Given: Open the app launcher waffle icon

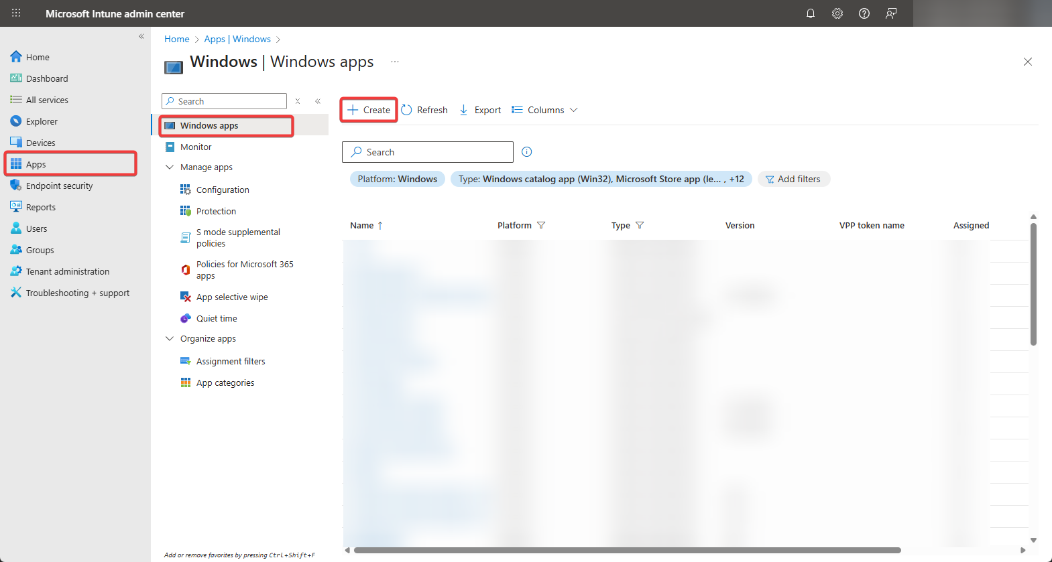Looking at the screenshot, I should pos(16,13).
